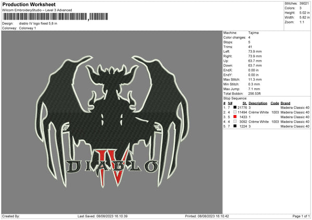This screenshot has width=312, height=220.
Task: Click the Down extent value '63.7 mm'
Action: (x=255, y=65)
